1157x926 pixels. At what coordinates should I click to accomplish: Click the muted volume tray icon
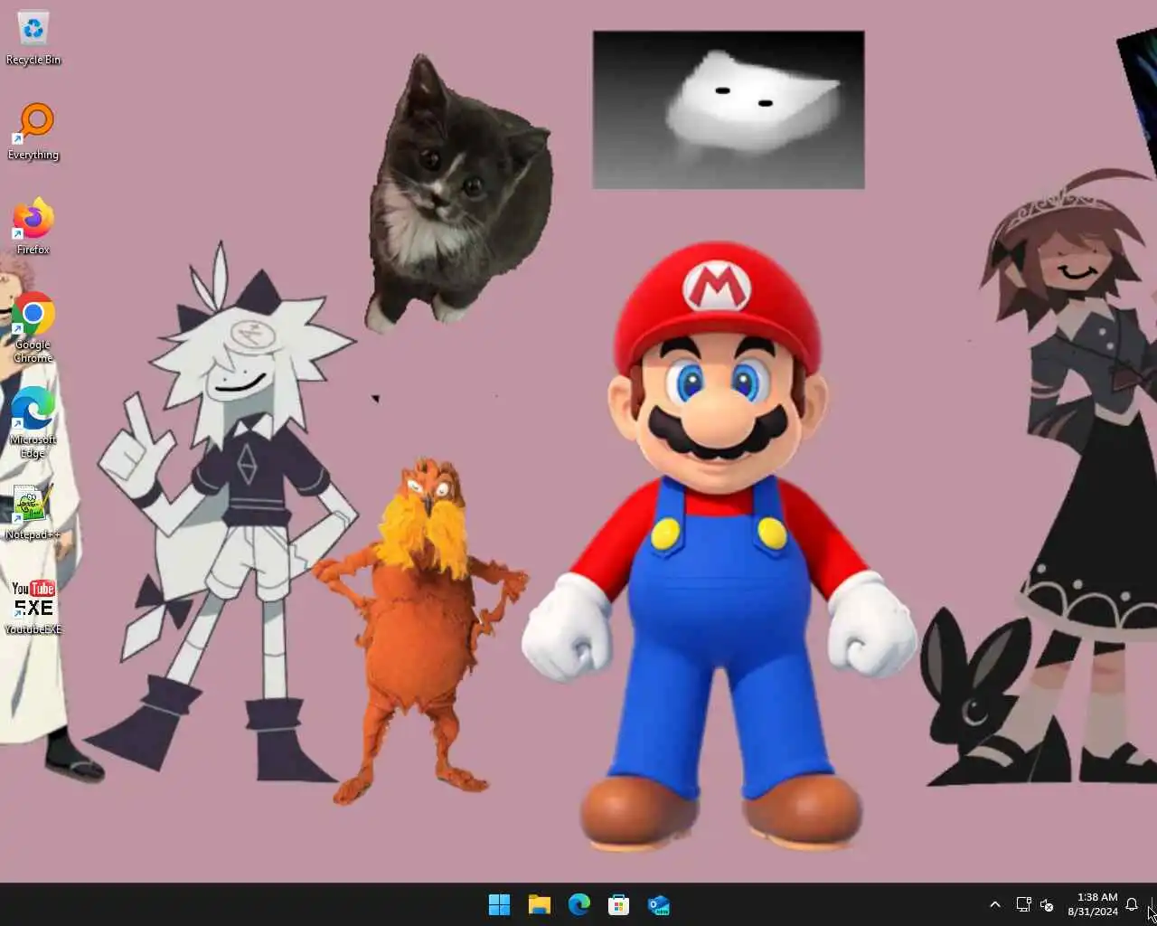1048,904
